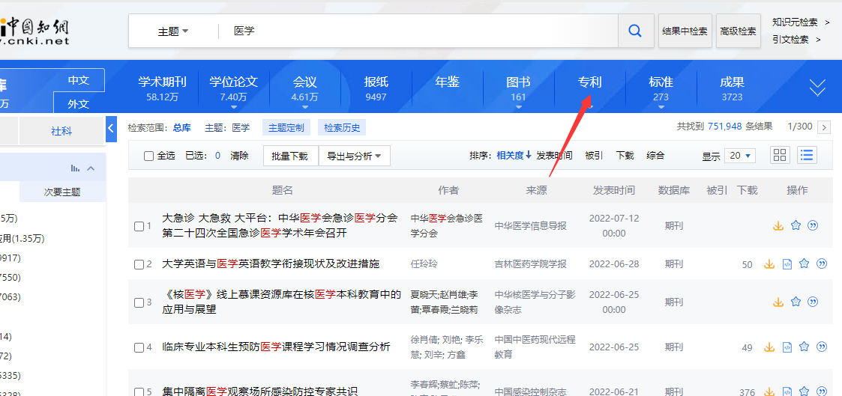Image resolution: width=842 pixels, height=396 pixels.
Task: Select the 学位论文 tab
Action: 233,88
